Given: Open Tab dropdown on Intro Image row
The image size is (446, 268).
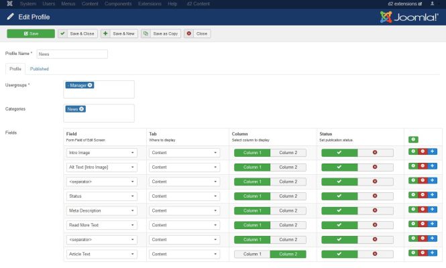Looking at the screenshot, I should [184, 153].
